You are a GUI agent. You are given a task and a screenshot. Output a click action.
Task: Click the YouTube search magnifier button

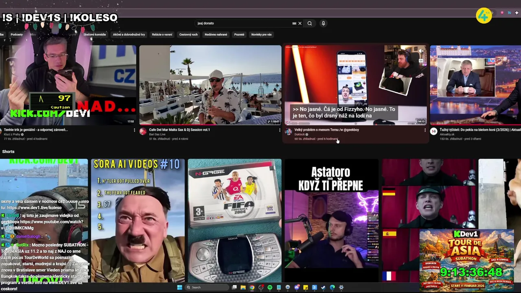pos(310,23)
